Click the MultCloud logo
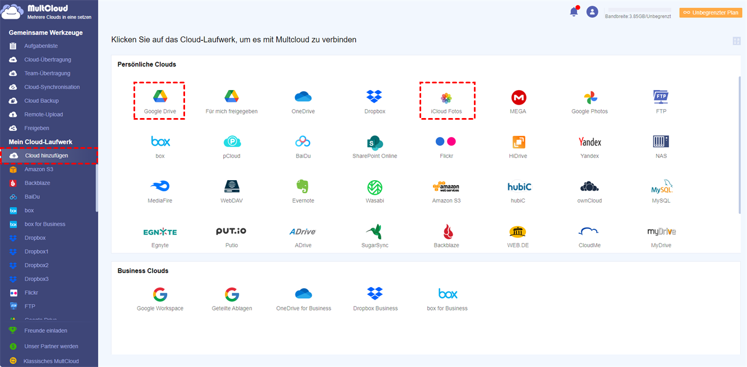 (x=47, y=12)
